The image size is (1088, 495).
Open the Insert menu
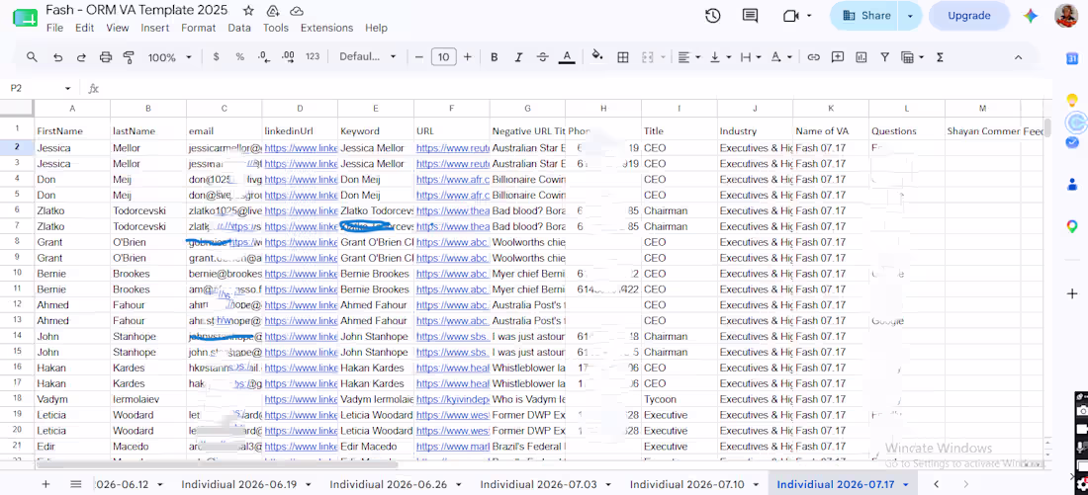[154, 28]
